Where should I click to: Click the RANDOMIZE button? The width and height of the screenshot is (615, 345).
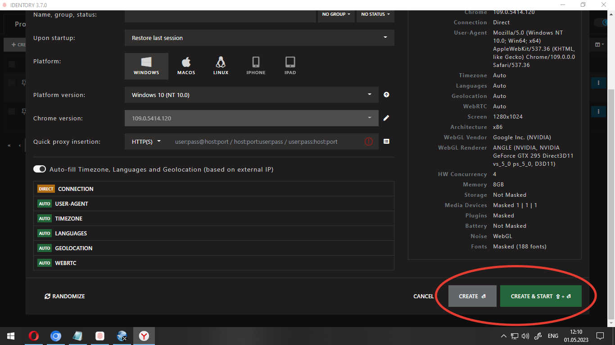coord(65,296)
